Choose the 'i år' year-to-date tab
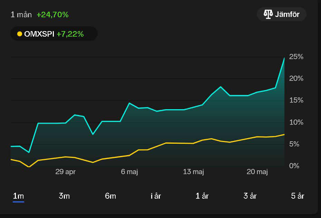Image resolution: width=321 pixels, height=218 pixels. coord(156,196)
